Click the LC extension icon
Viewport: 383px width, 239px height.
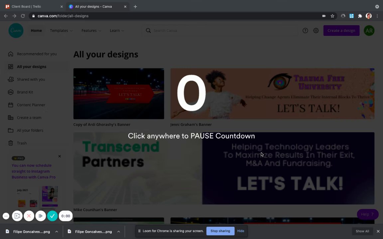tap(351, 16)
